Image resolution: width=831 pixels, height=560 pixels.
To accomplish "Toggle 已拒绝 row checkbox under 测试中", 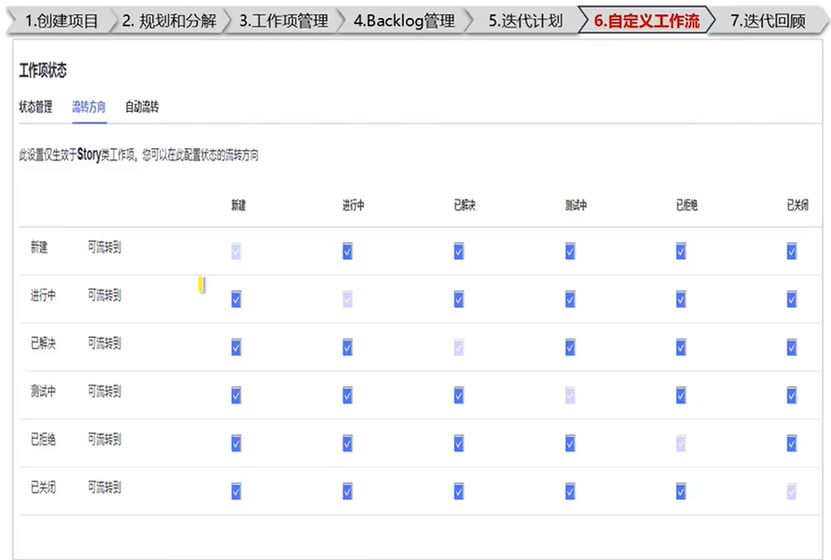I will click(x=571, y=444).
